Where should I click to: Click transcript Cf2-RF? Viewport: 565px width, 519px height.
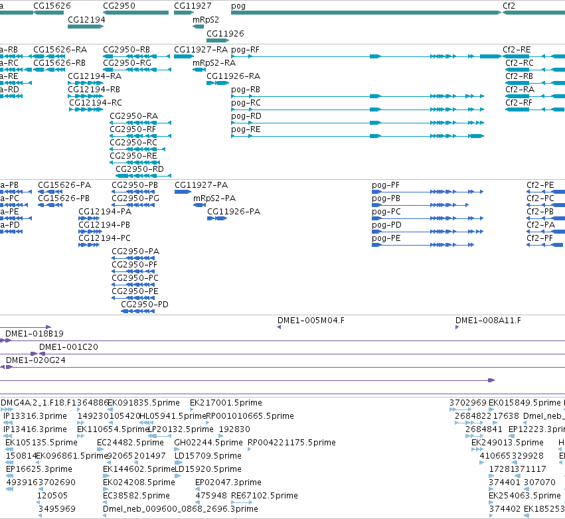point(535,110)
